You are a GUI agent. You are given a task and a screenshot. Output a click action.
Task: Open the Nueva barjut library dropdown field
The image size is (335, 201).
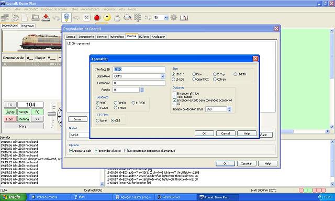click(x=80, y=135)
